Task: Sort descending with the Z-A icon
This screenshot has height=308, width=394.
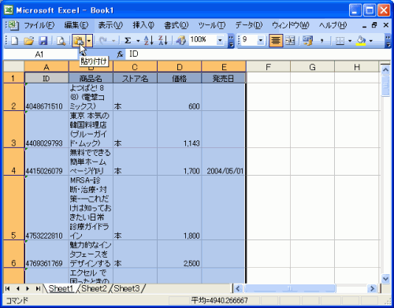Action: click(163, 40)
